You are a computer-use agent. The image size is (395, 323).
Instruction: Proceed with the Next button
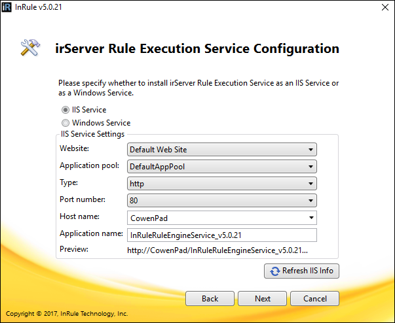coord(262,299)
